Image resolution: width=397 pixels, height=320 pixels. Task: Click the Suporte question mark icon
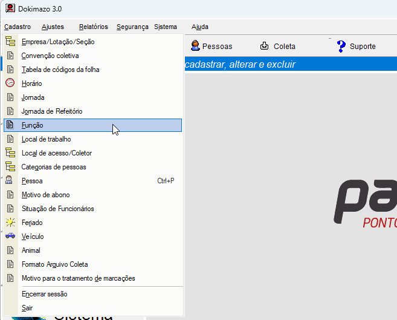[341, 46]
